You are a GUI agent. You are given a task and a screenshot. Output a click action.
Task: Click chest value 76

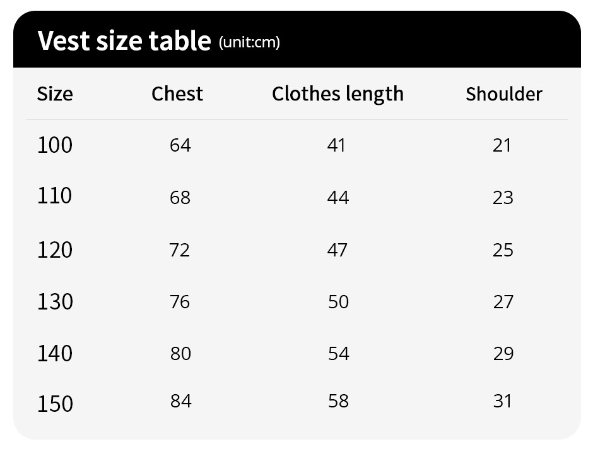180,302
